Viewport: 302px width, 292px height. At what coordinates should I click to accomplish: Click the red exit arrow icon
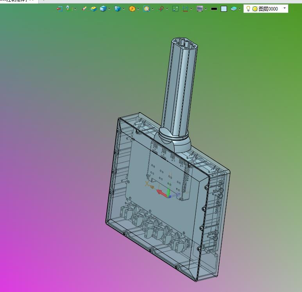tap(59, 9)
